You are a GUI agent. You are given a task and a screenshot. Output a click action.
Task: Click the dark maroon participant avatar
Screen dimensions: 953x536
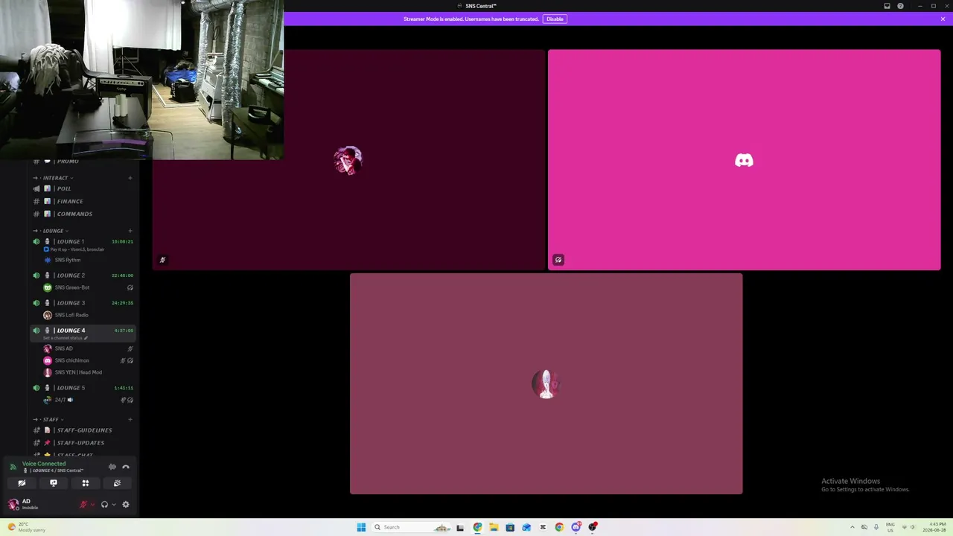348,160
